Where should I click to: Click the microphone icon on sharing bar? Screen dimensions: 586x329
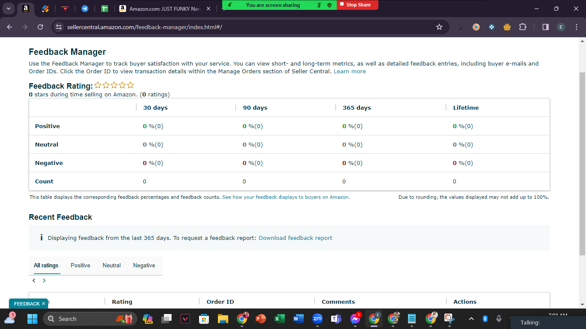pos(319,5)
